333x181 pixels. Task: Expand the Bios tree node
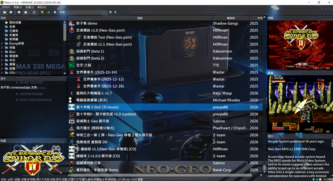(2, 52)
